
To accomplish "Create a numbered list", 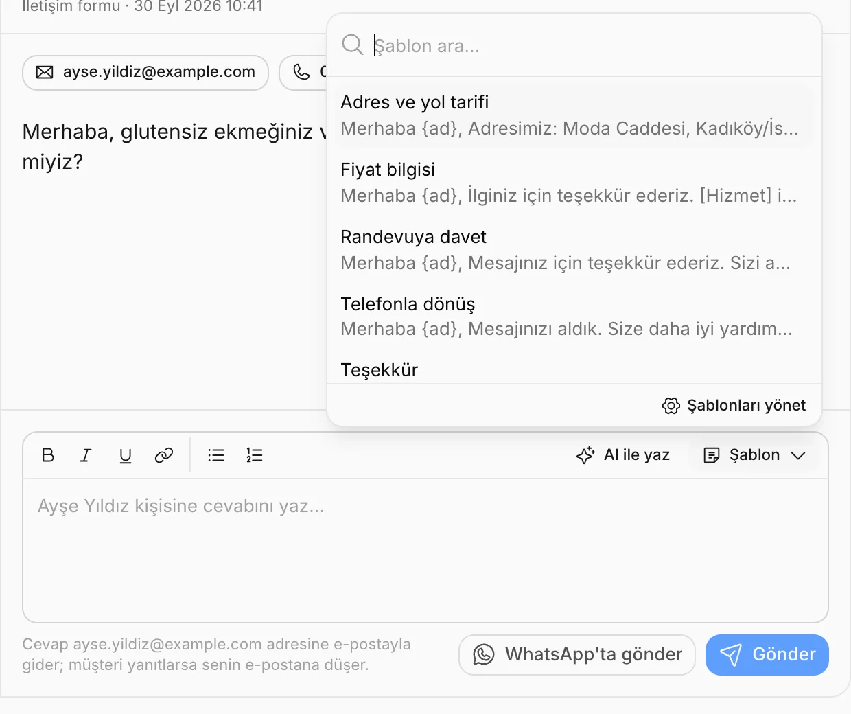I will pyautogui.click(x=255, y=455).
